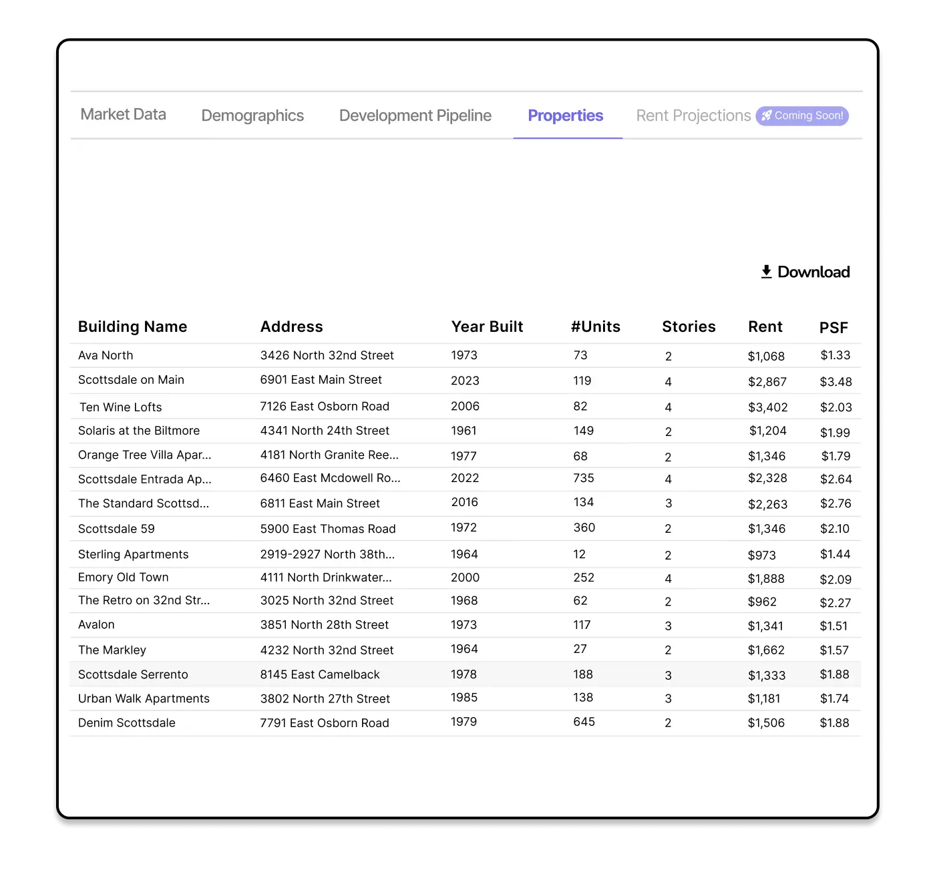Click PSF $1.33 for Ava North
The height and width of the screenshot is (876, 935).
click(x=835, y=355)
